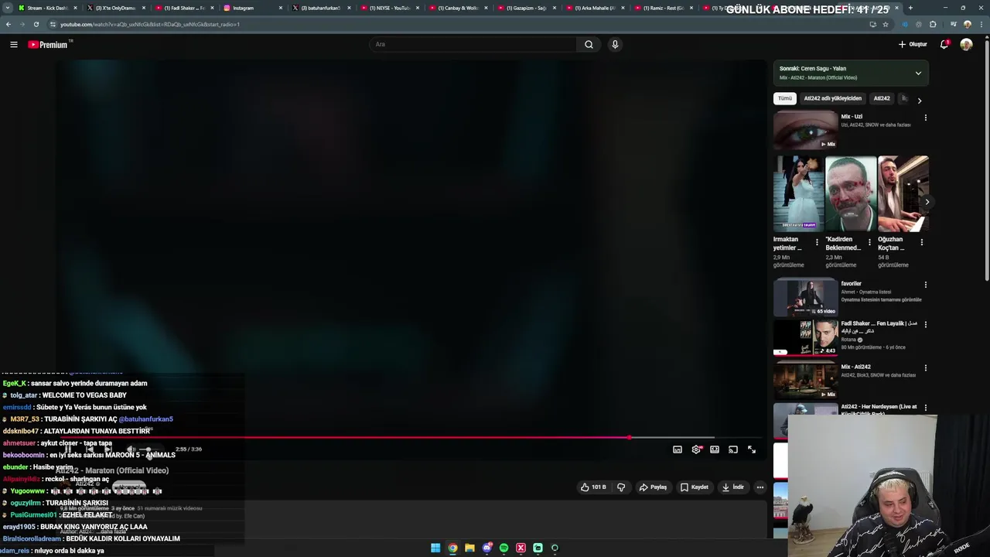Switch player to theater mode
The height and width of the screenshot is (557, 990).
click(715, 449)
